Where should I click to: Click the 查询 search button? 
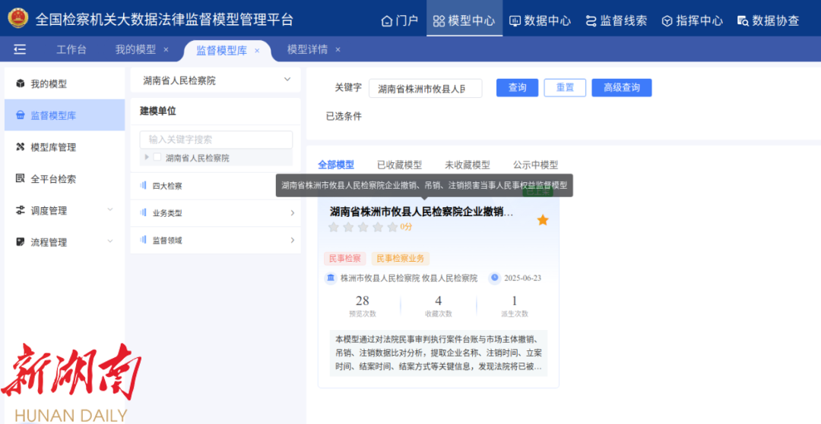[517, 88]
